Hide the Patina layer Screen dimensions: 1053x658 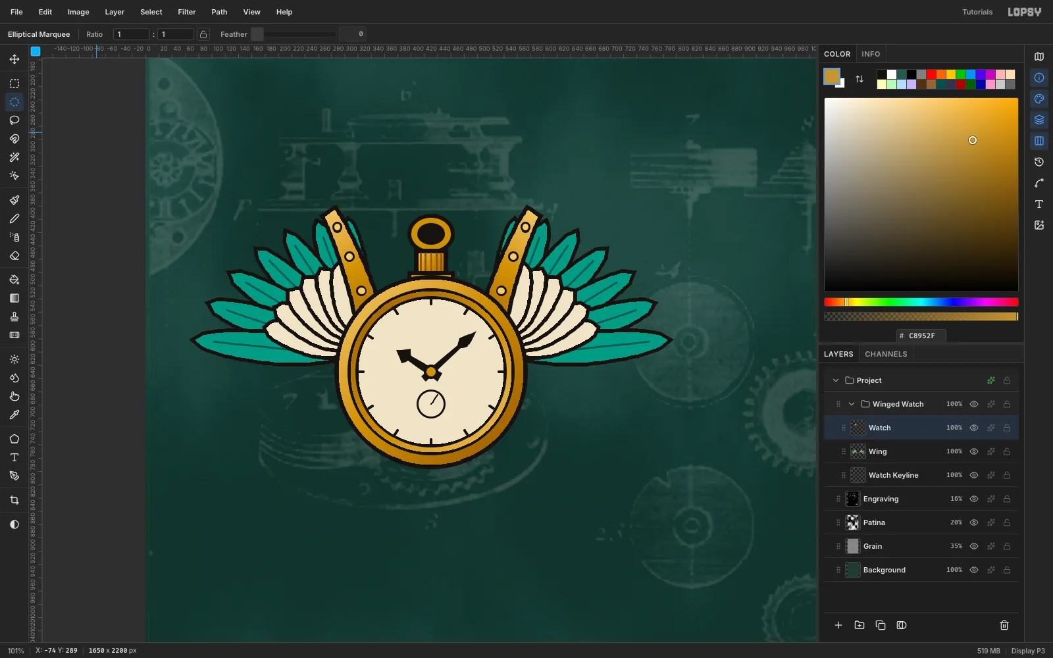click(x=974, y=522)
